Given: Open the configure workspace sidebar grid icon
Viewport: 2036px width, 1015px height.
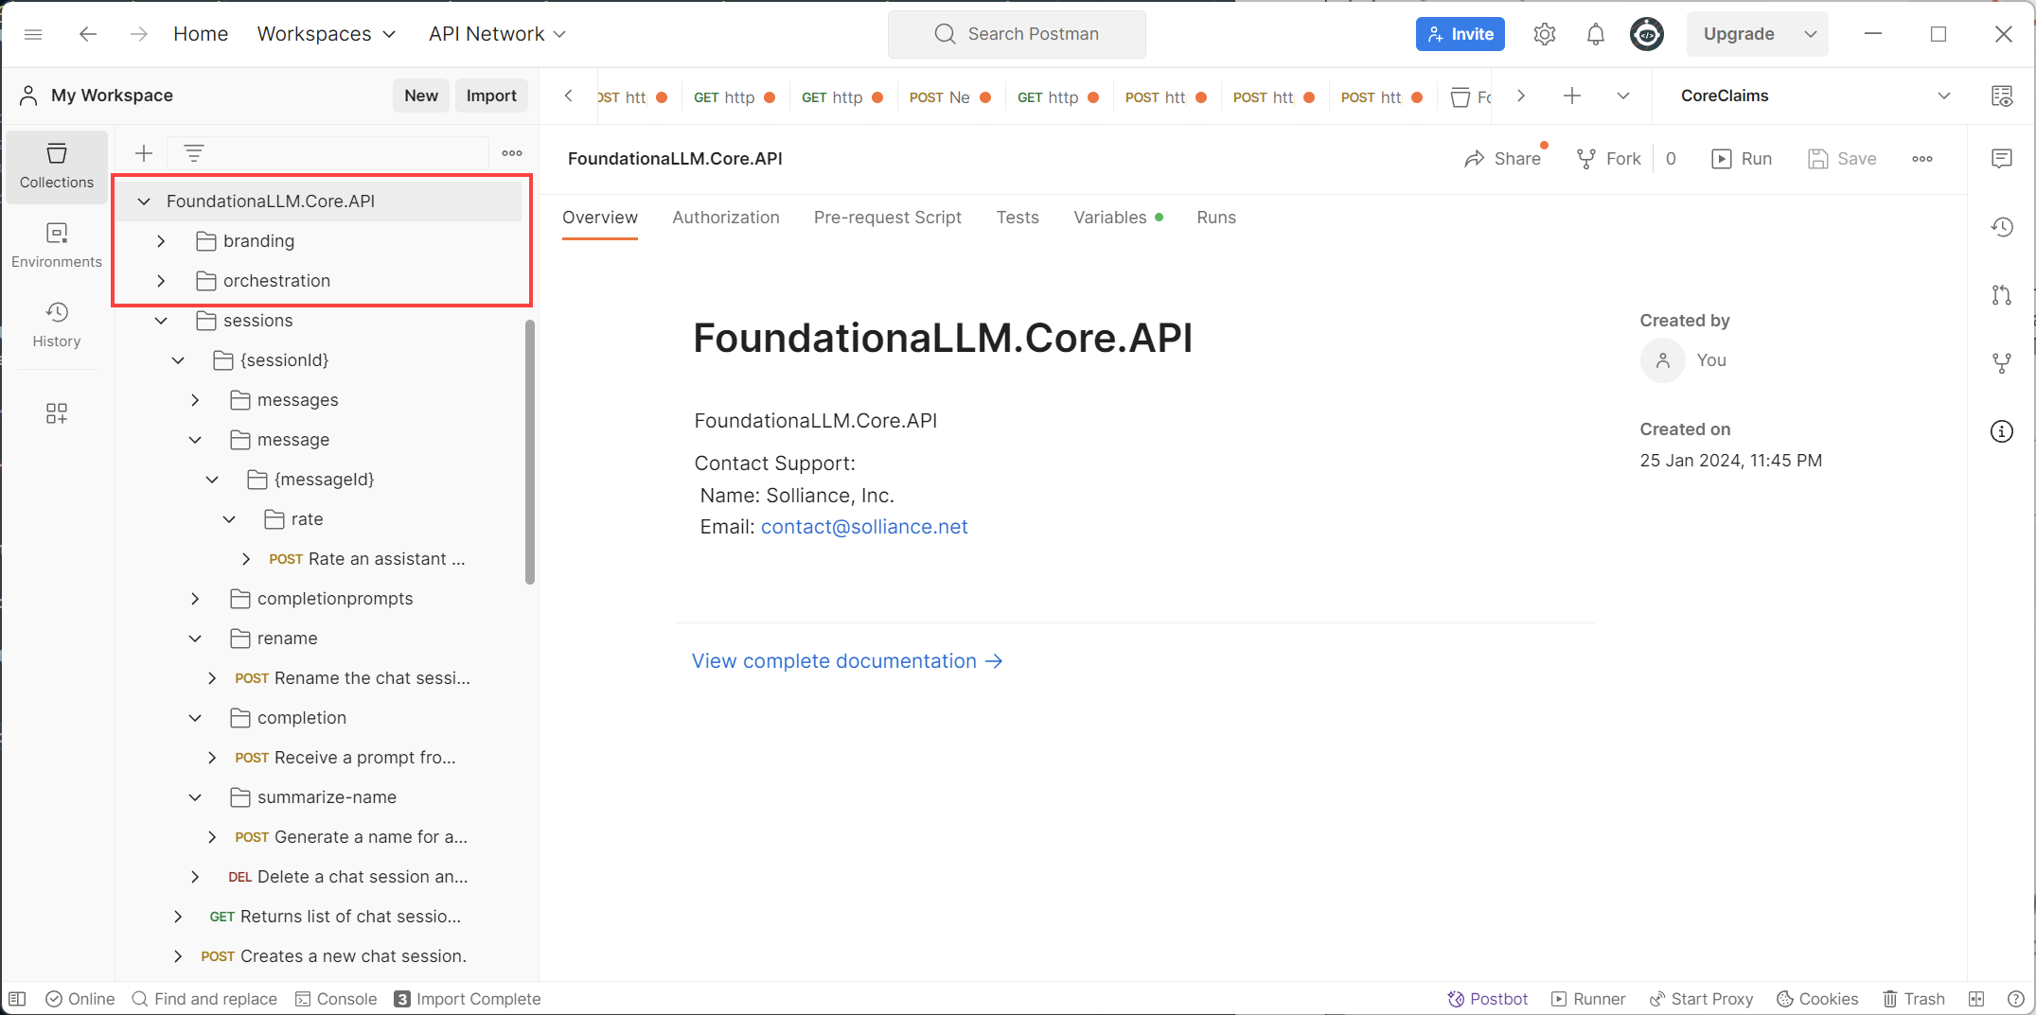Looking at the screenshot, I should (x=57, y=413).
